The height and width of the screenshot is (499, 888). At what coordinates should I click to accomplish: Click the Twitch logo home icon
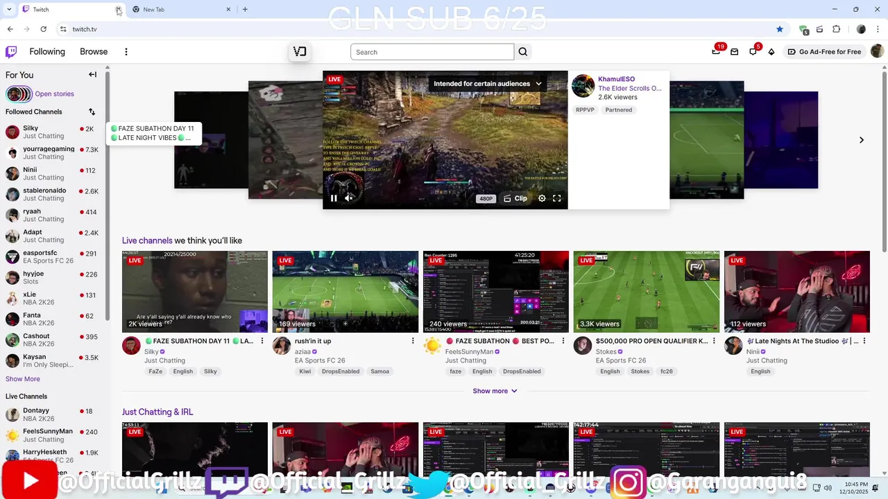pyautogui.click(x=11, y=52)
